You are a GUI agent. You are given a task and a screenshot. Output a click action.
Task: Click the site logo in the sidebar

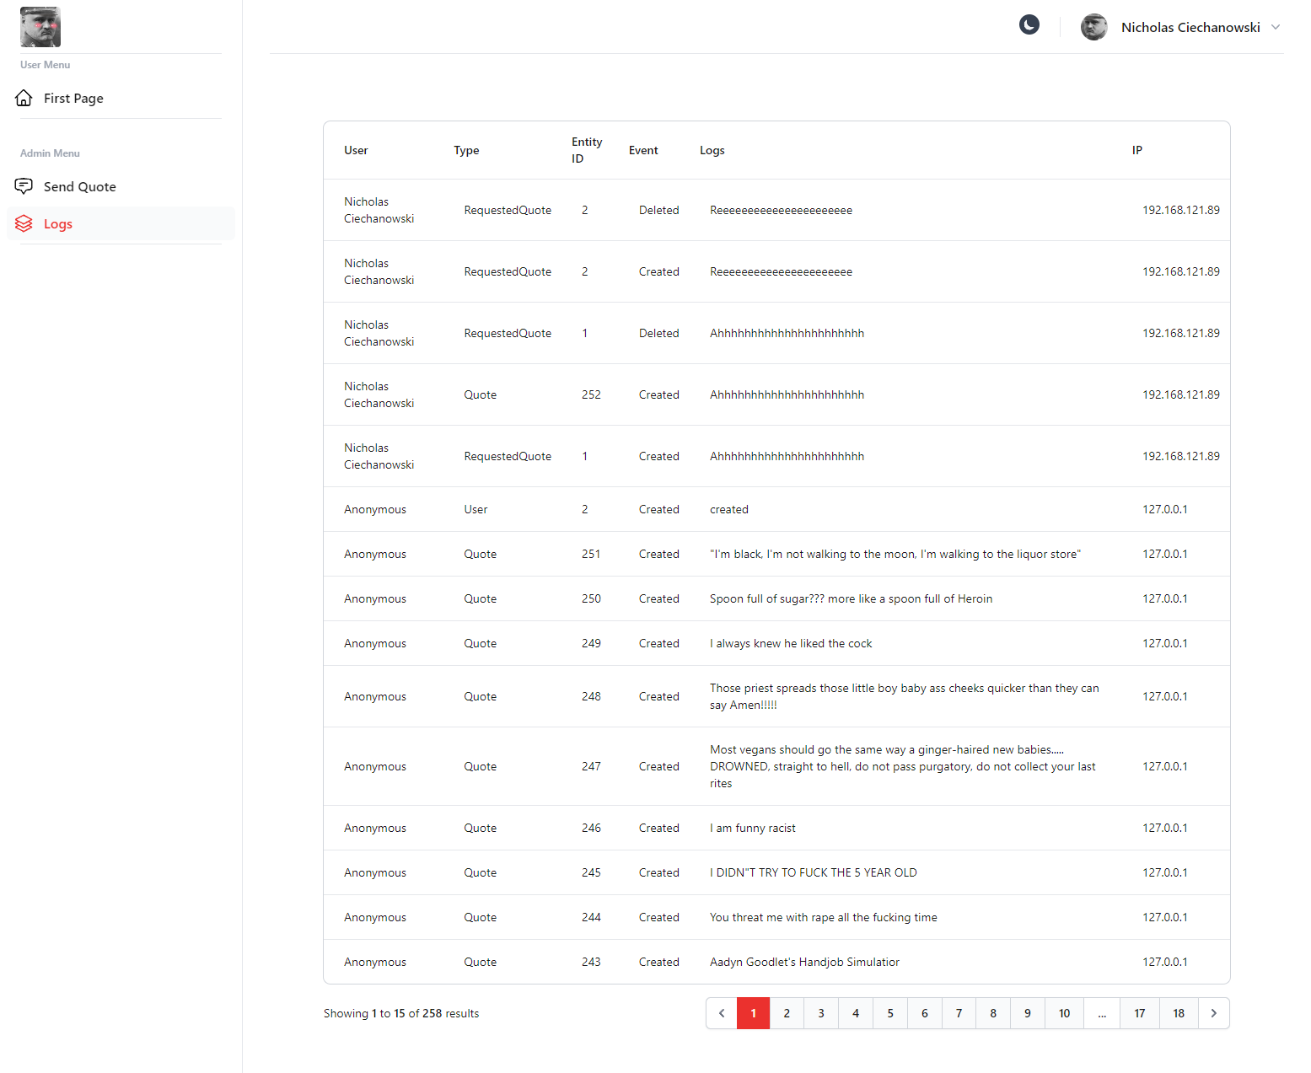click(x=40, y=27)
